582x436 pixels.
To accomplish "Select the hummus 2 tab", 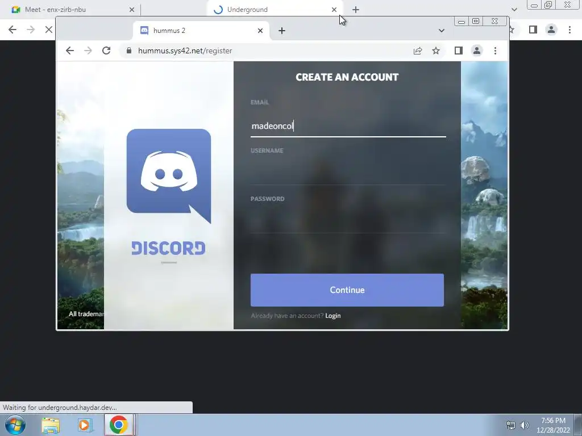I will [x=201, y=31].
